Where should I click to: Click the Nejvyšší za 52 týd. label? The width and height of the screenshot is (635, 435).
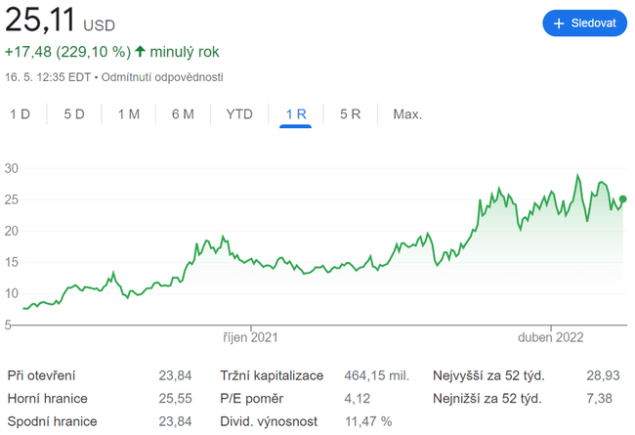point(488,375)
